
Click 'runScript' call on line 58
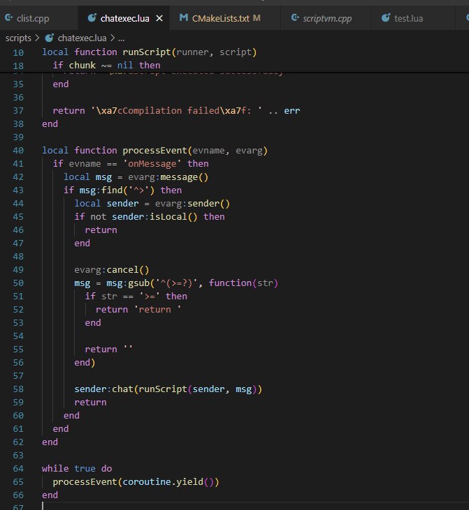(x=163, y=389)
